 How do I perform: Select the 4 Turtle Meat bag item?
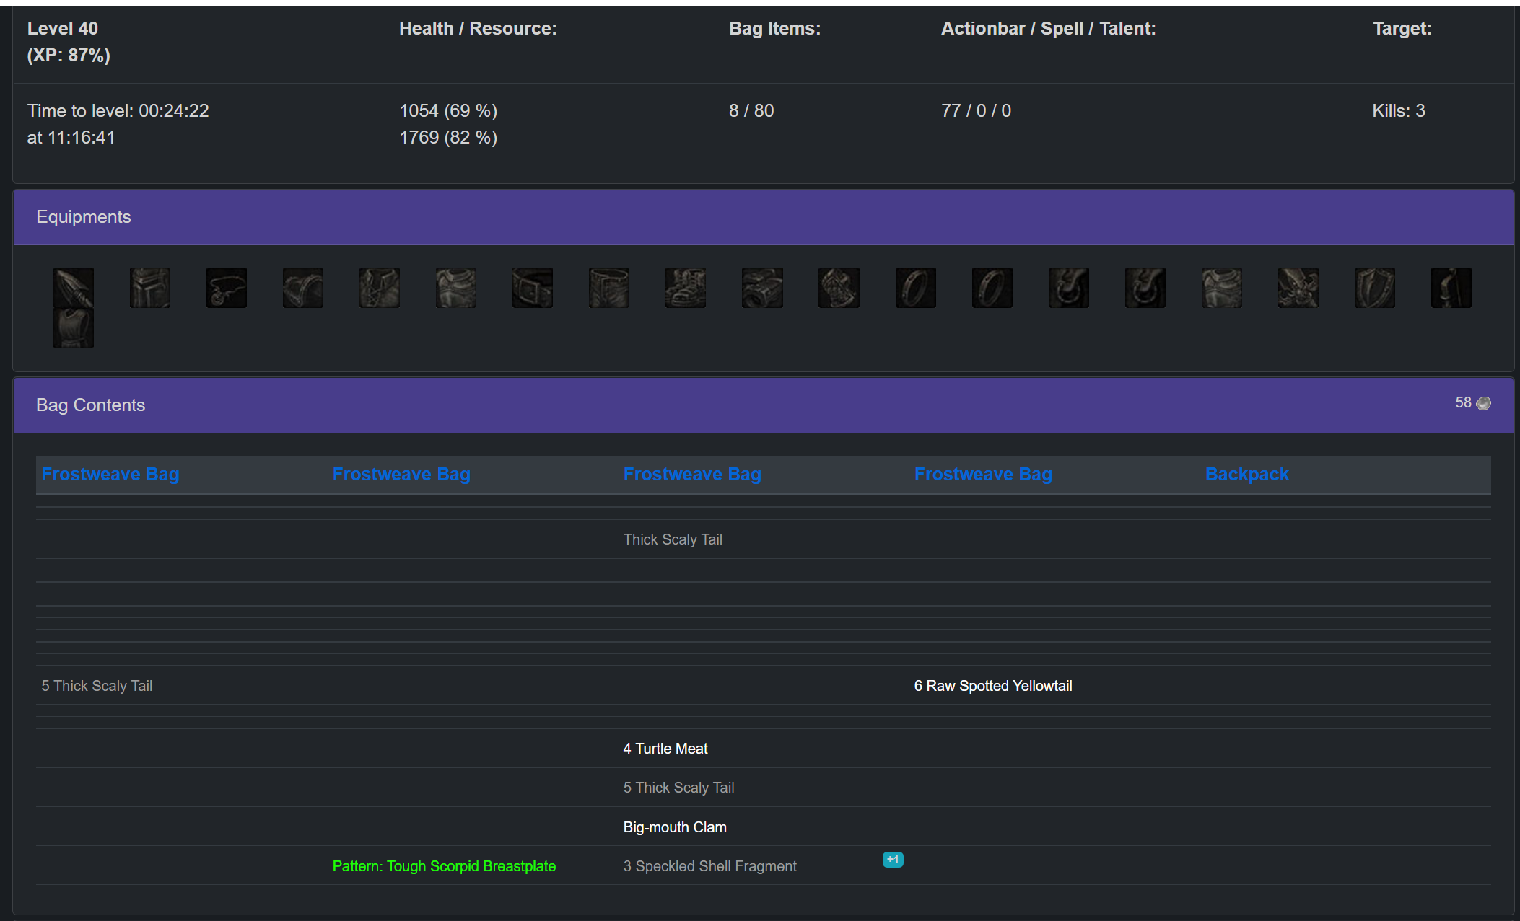(665, 748)
